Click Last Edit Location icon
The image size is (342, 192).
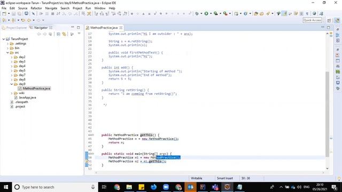coord(23,20)
